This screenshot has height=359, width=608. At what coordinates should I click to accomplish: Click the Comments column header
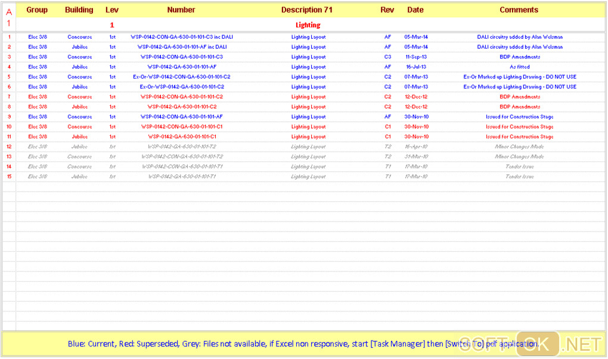[519, 10]
